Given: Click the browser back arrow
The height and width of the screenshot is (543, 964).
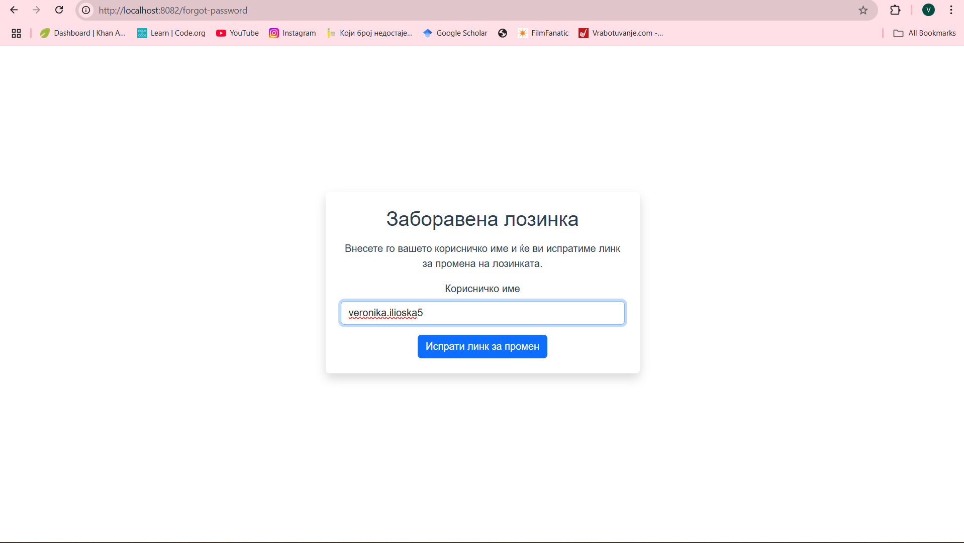Looking at the screenshot, I should 14,10.
